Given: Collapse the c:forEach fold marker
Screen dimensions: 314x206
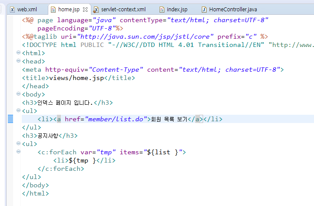Looking at the screenshot, I should (x=18, y=152).
